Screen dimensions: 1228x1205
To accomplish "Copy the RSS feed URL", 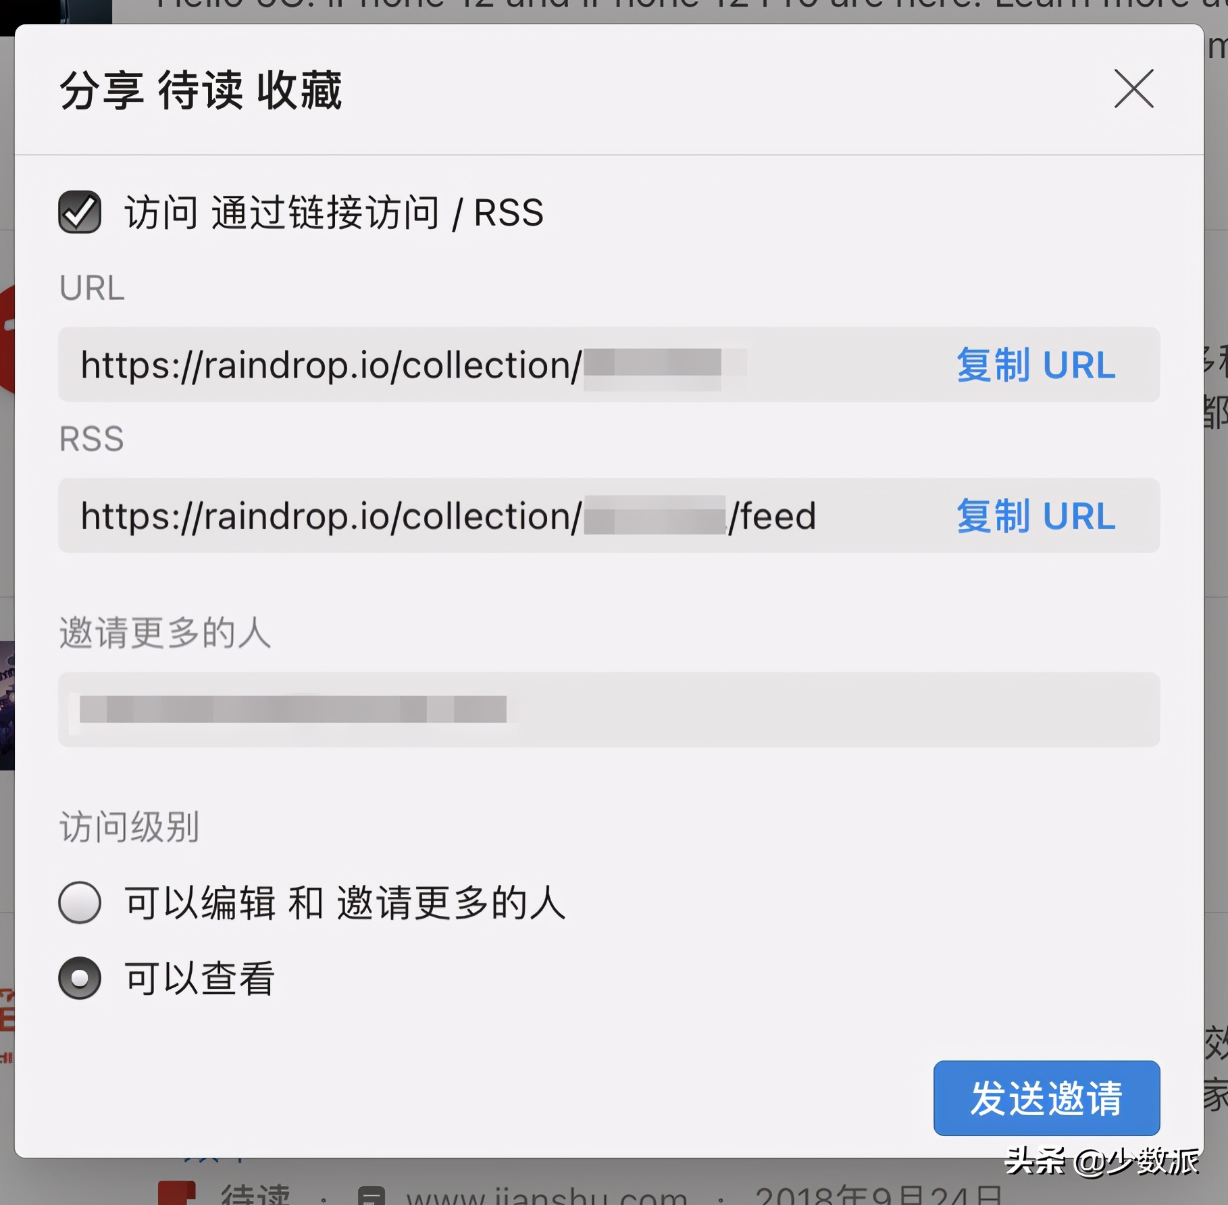I will (1035, 516).
